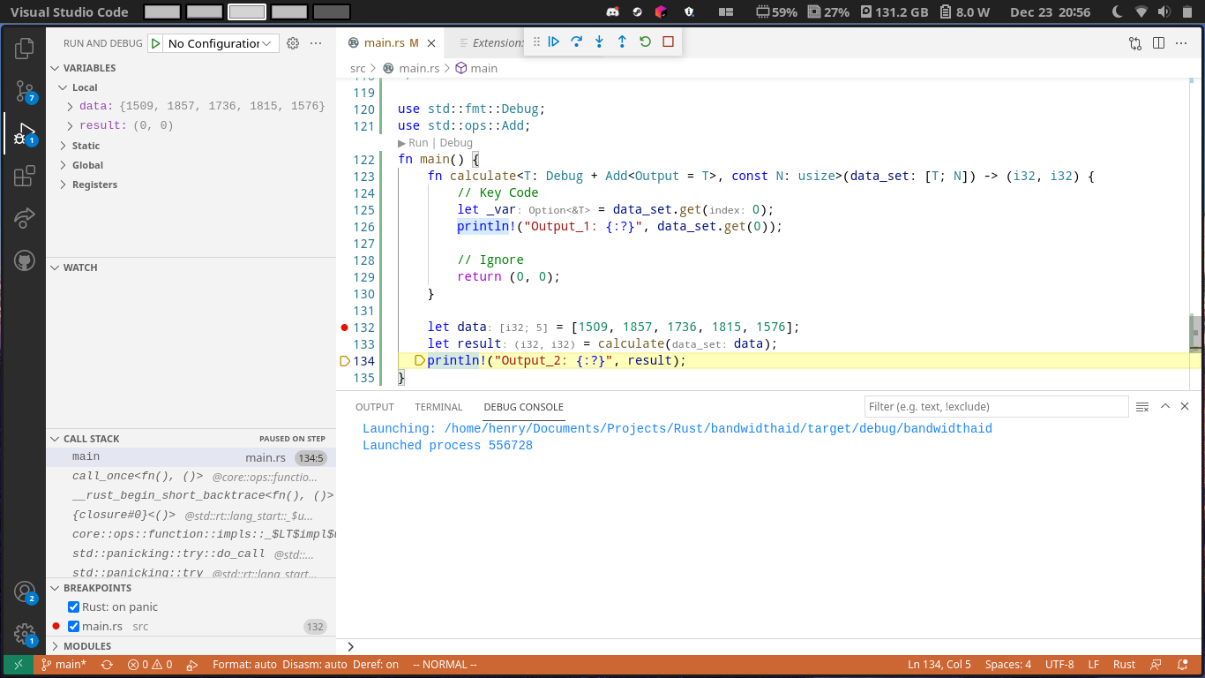The image size is (1205, 678).
Task: Toggle the red breakpoint on line 132
Action: [344, 327]
